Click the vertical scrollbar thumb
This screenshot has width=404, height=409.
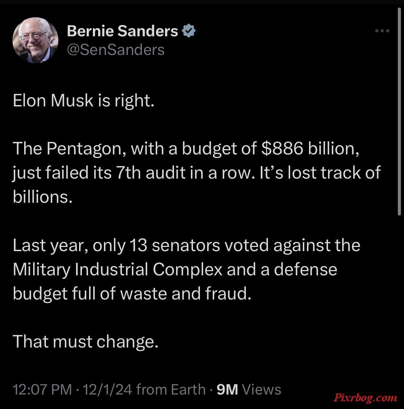click(399, 112)
